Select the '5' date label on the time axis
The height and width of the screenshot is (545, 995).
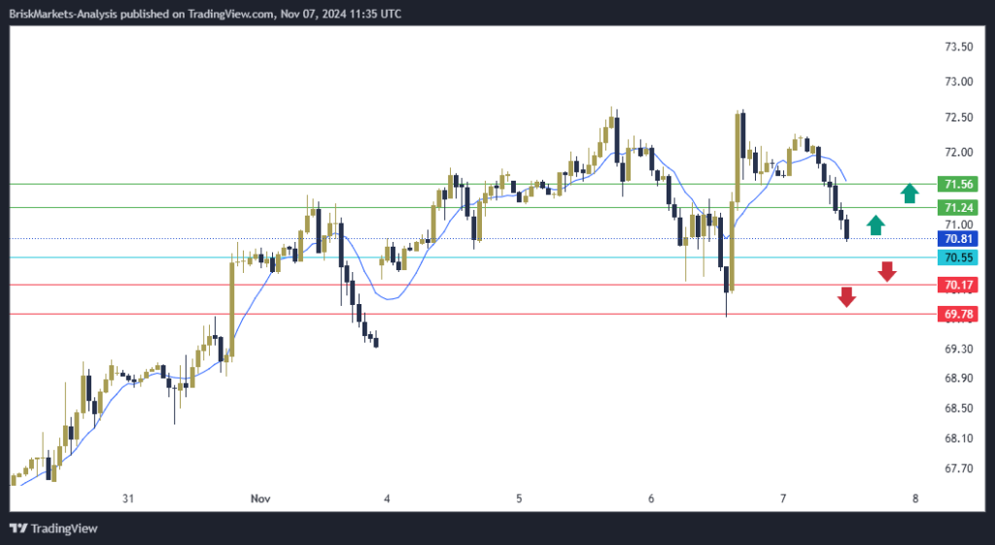pos(519,498)
